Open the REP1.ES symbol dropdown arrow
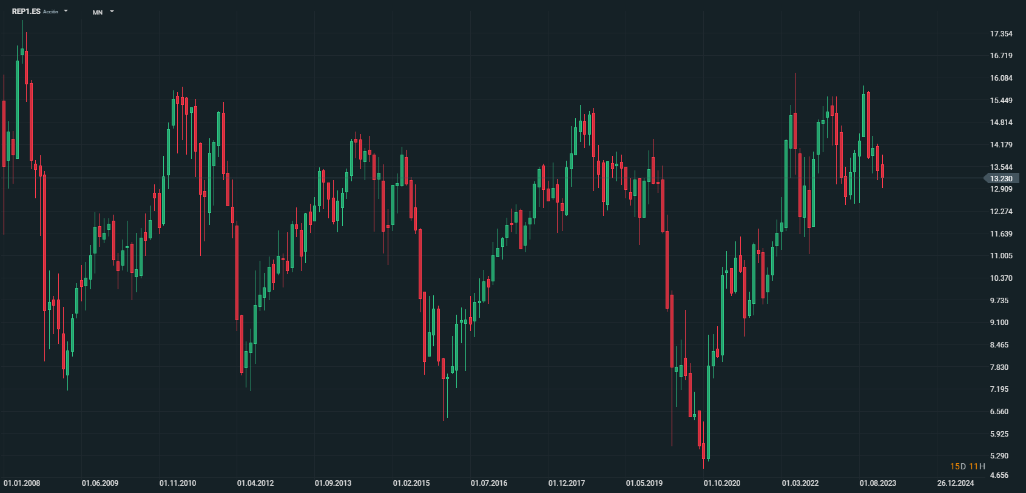Image resolution: width=1026 pixels, height=493 pixels. point(66,11)
